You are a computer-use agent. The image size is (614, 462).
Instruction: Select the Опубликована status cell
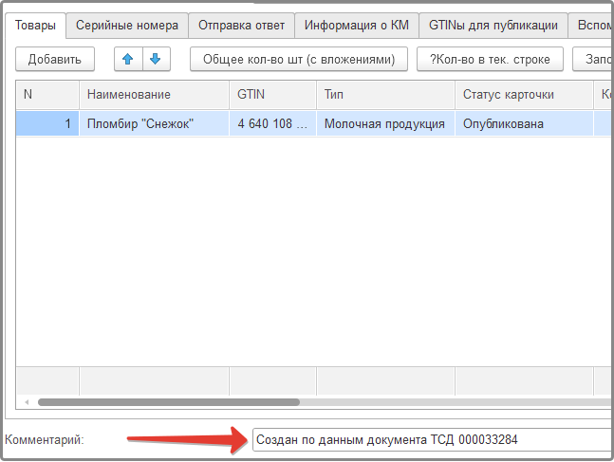point(524,123)
